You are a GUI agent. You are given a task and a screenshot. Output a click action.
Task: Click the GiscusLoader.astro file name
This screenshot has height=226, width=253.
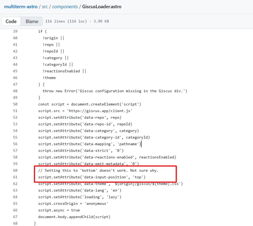tap(102, 7)
